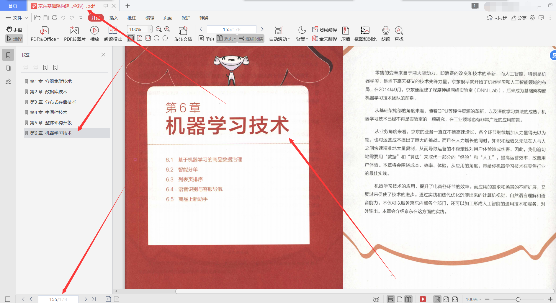Open PDF转Office conversion tool
This screenshot has height=303, width=556.
pyautogui.click(x=45, y=34)
